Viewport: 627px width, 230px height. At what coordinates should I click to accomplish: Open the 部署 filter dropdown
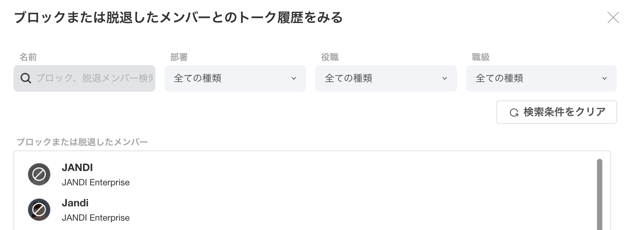(235, 78)
